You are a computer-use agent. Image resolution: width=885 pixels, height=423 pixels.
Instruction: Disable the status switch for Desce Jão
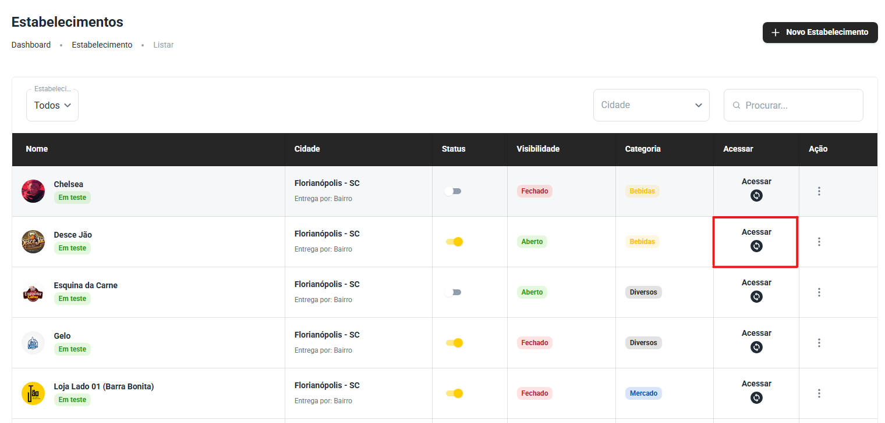point(454,242)
